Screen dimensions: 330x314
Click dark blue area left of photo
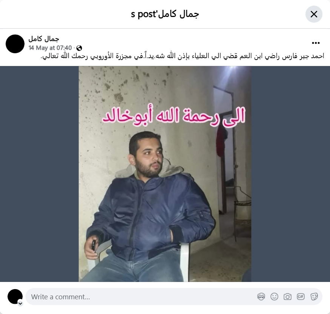[x=39, y=174]
